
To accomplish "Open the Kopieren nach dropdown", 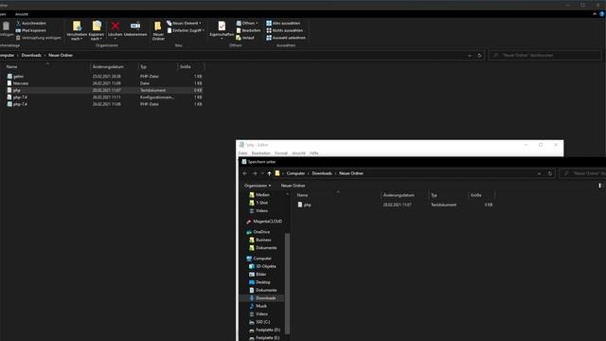I will coord(97,30).
